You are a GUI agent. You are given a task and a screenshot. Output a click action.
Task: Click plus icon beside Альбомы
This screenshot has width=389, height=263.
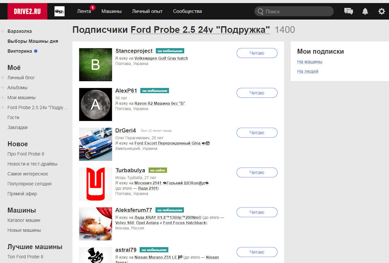pos(3,88)
